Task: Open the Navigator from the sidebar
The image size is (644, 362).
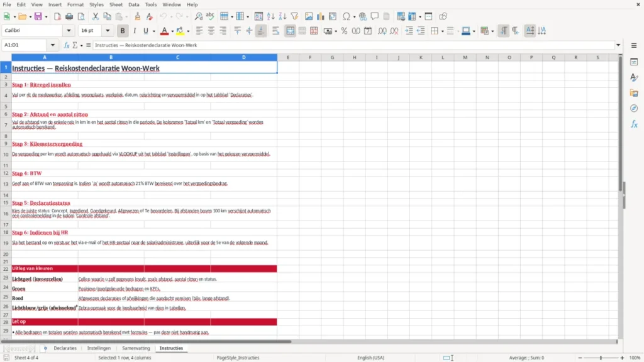Action: pyautogui.click(x=634, y=108)
